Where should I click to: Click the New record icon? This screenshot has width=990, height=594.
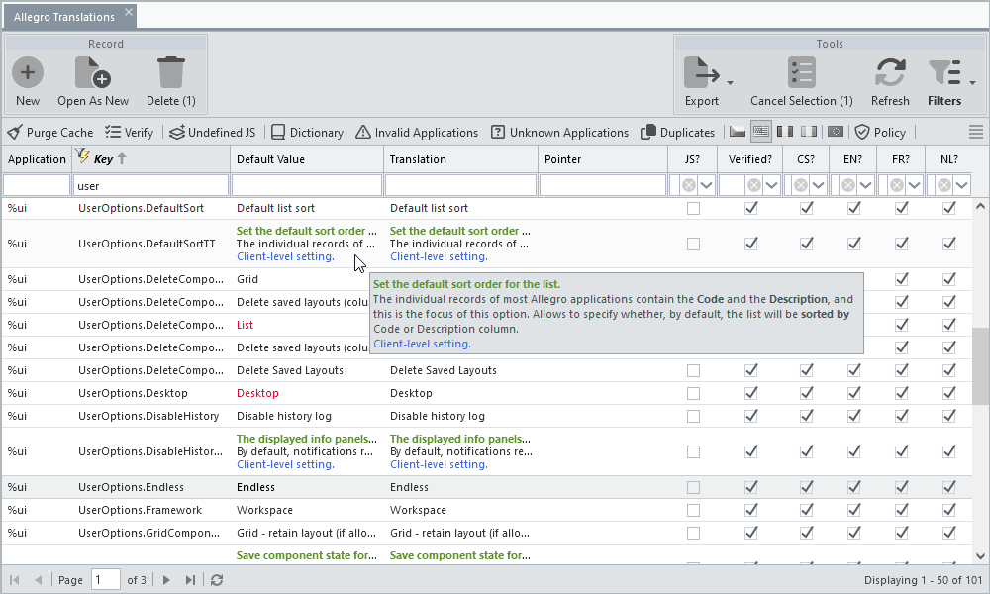(x=28, y=72)
